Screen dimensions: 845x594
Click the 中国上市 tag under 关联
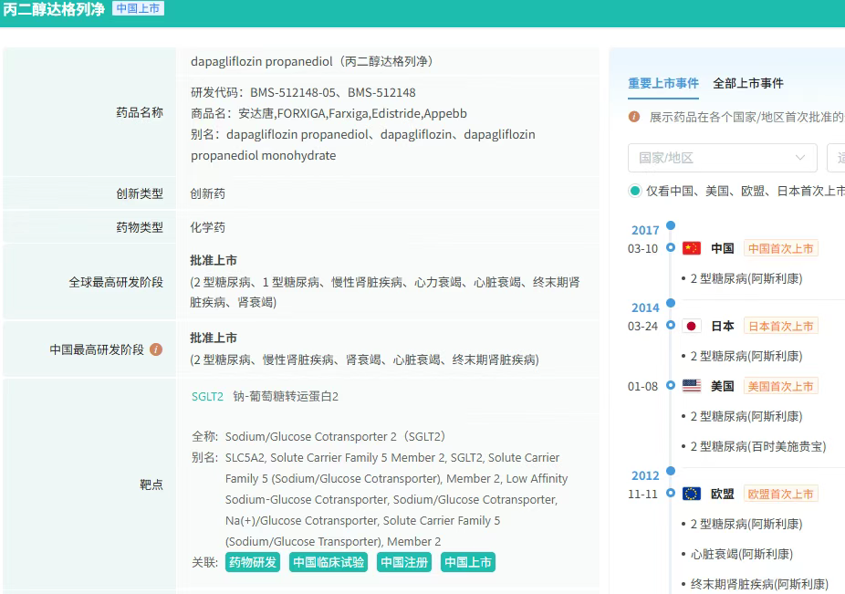(468, 562)
